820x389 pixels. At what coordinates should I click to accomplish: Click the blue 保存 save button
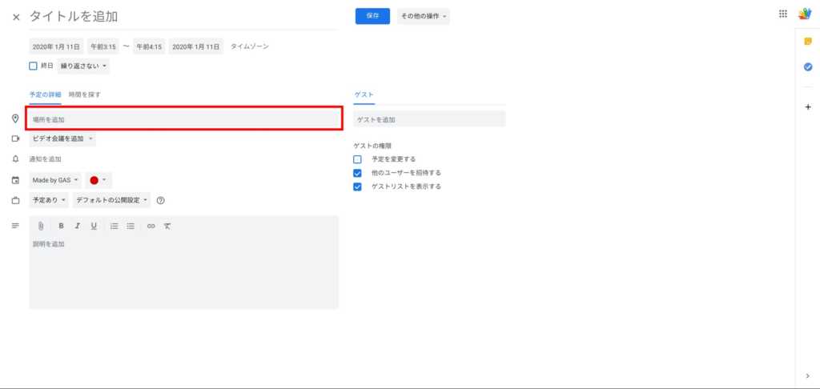(x=372, y=16)
